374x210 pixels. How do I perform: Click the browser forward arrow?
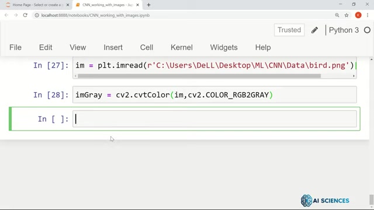tap(16, 15)
